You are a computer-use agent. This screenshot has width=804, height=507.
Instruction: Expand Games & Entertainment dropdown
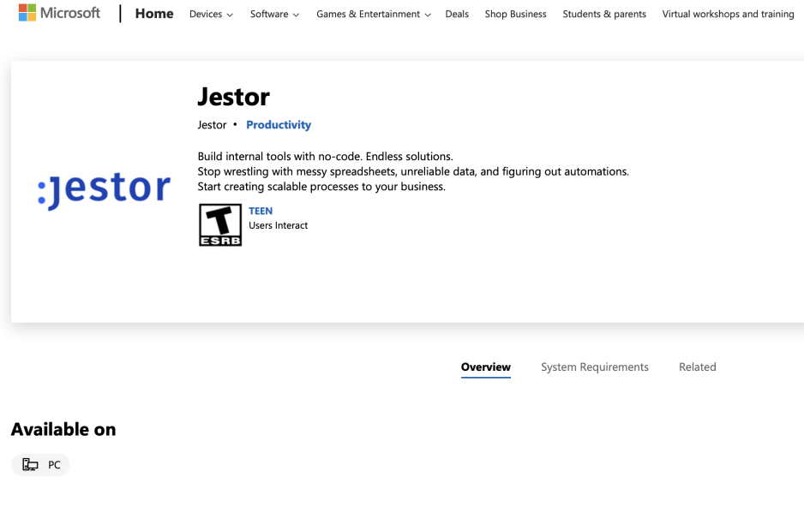coord(374,15)
